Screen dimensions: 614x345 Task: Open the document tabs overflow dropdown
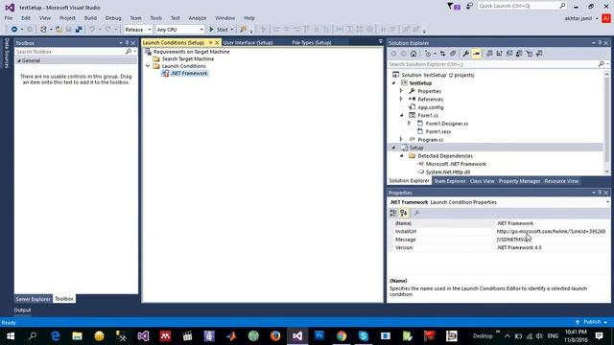(380, 41)
